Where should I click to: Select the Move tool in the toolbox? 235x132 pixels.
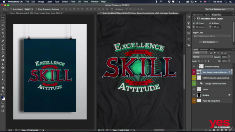coord(3,18)
